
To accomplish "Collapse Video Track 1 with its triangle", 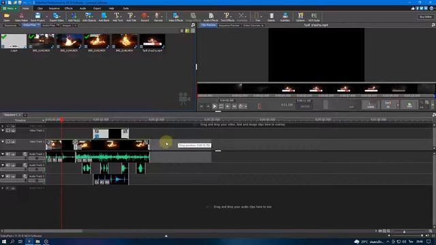I will point(3,142).
